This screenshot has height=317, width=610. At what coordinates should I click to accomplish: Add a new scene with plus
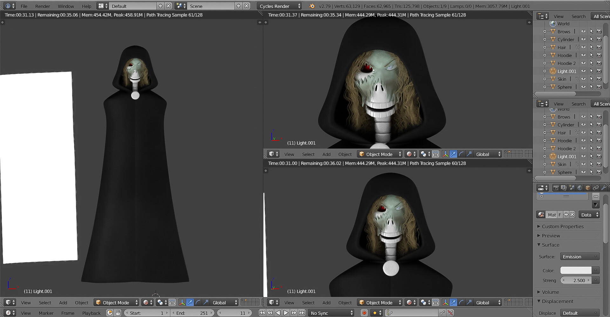[x=239, y=6]
